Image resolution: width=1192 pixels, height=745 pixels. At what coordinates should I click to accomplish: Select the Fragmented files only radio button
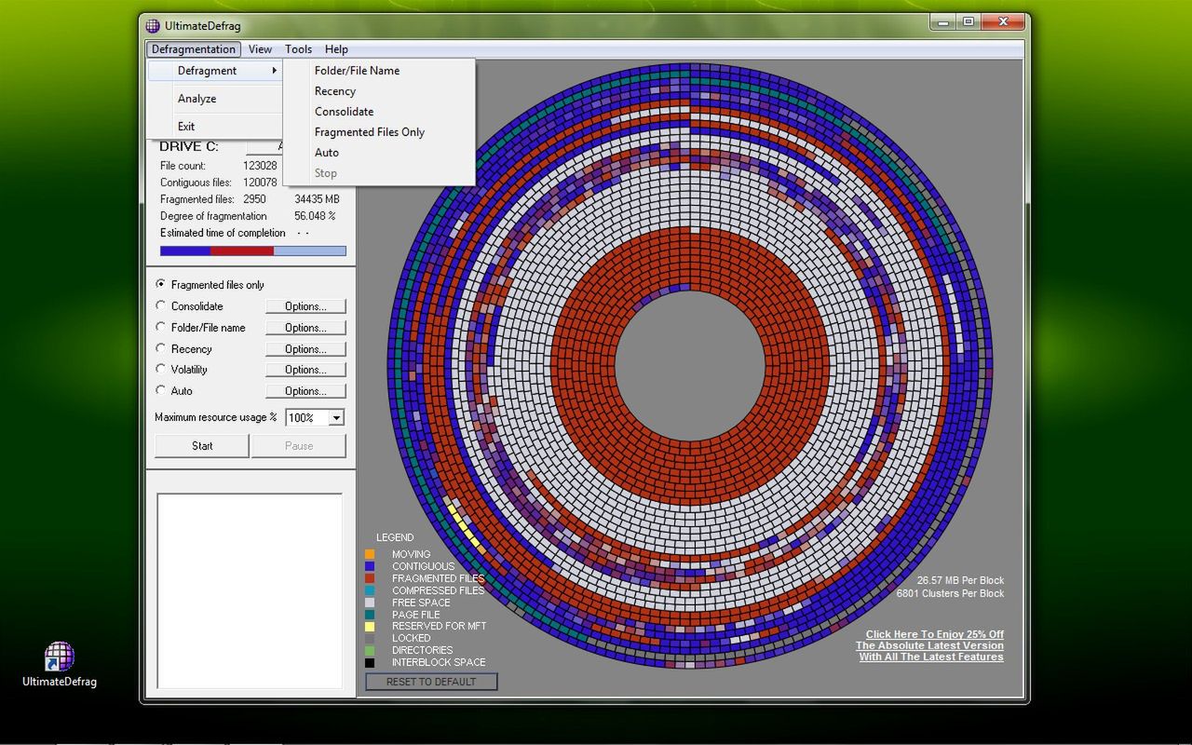(161, 284)
